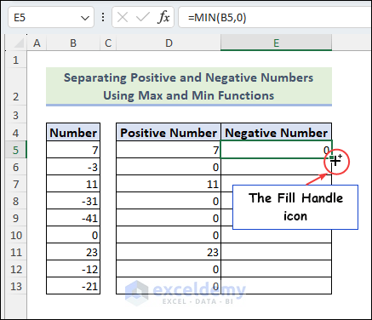The width and height of the screenshot is (372, 320).
Task: Click the Name Box showing E5
Action: tap(51, 18)
